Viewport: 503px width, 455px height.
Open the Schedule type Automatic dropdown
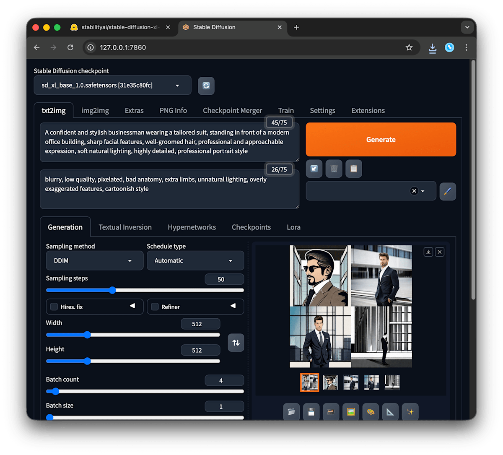tap(195, 260)
